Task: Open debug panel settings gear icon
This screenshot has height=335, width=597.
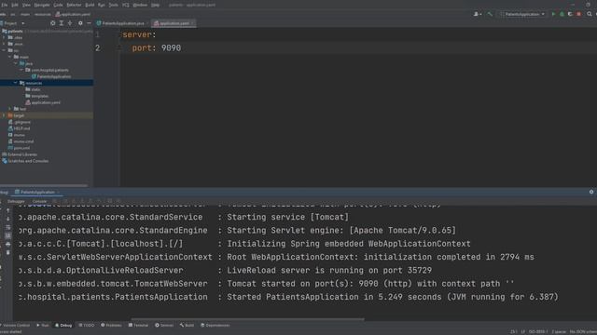Action: tap(591, 192)
